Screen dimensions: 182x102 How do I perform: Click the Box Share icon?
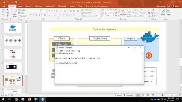[163, 12]
